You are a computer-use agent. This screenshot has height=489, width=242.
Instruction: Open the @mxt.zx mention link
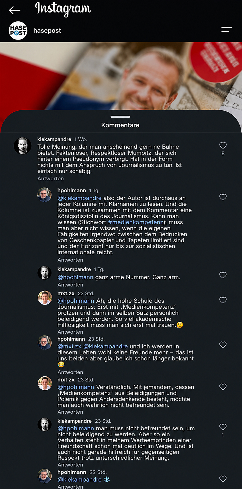click(x=69, y=346)
